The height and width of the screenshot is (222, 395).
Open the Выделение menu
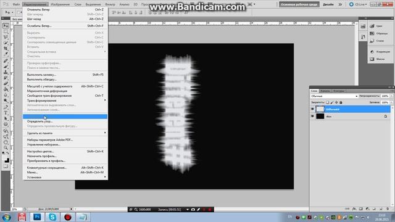(93, 4)
